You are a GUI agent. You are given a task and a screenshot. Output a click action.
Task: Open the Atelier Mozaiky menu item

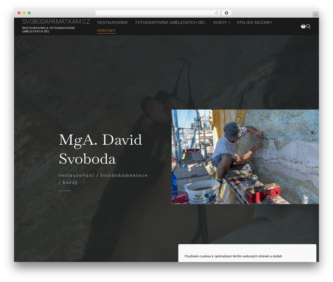click(x=254, y=23)
